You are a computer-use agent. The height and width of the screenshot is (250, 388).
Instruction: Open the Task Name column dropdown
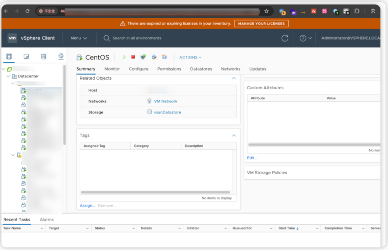click(42, 228)
